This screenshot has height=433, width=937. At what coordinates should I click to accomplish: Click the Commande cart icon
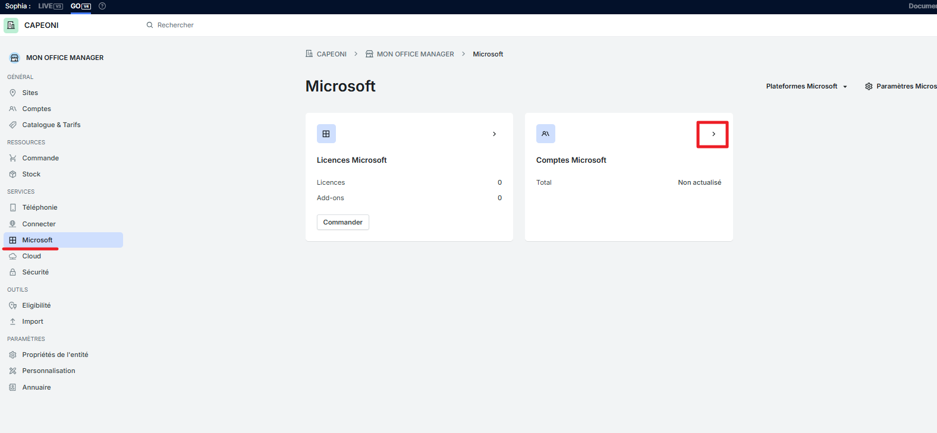coord(12,158)
